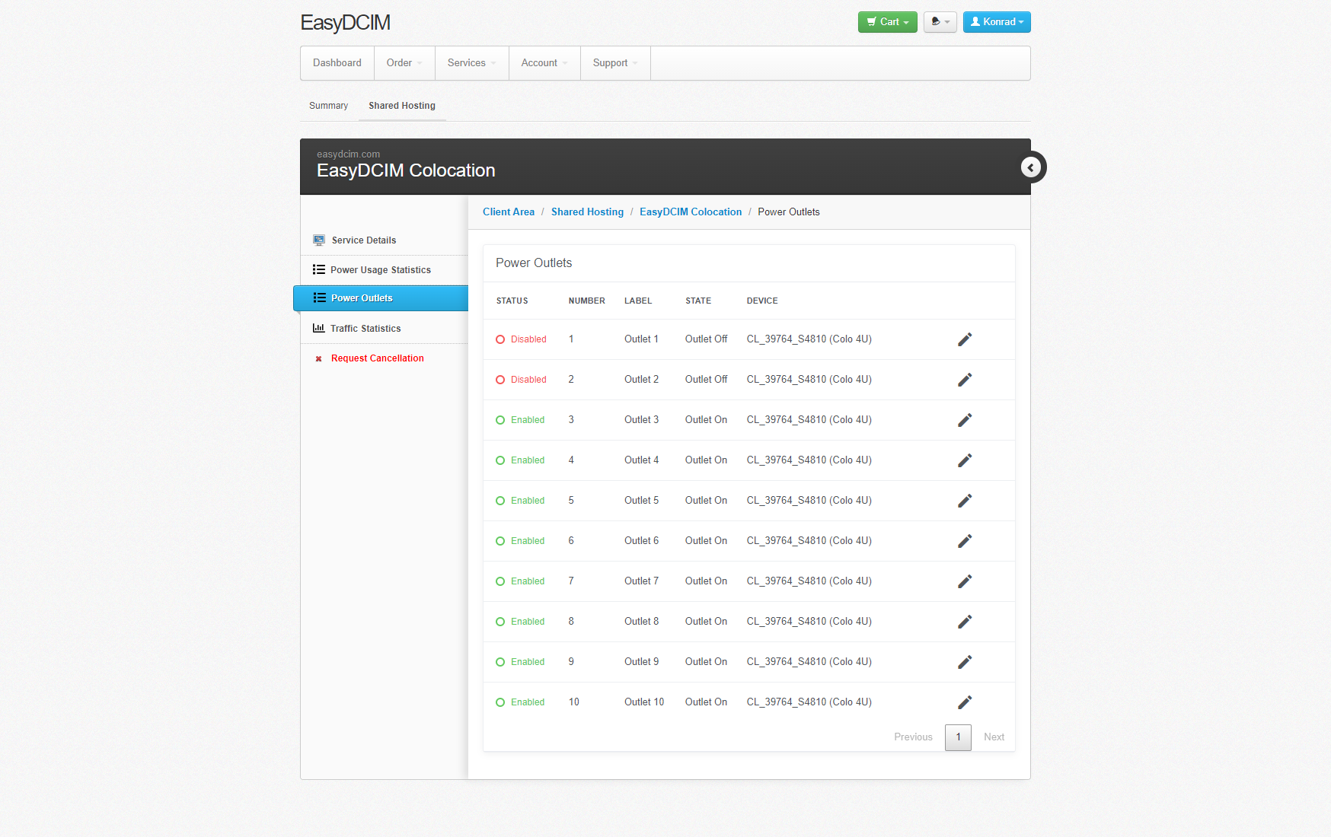Open the Support menu
Image resolution: width=1331 pixels, height=837 pixels.
tap(614, 63)
